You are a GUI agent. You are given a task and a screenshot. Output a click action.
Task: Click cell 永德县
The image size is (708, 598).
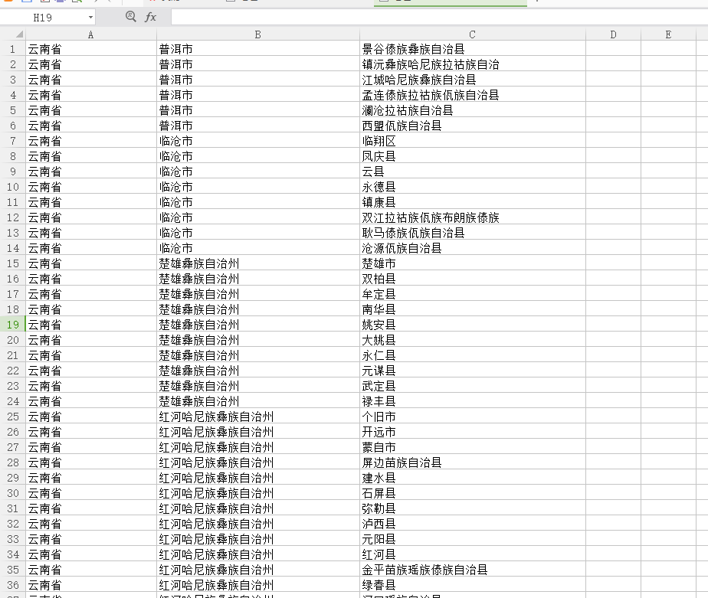tap(472, 186)
